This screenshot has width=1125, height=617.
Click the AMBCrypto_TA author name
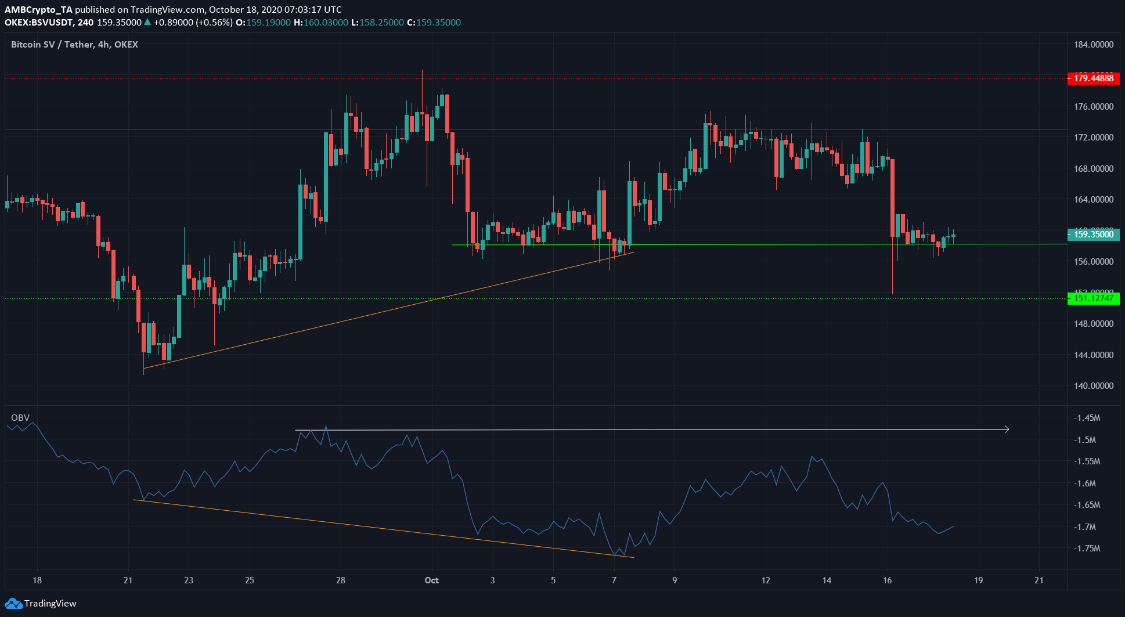tap(38, 10)
